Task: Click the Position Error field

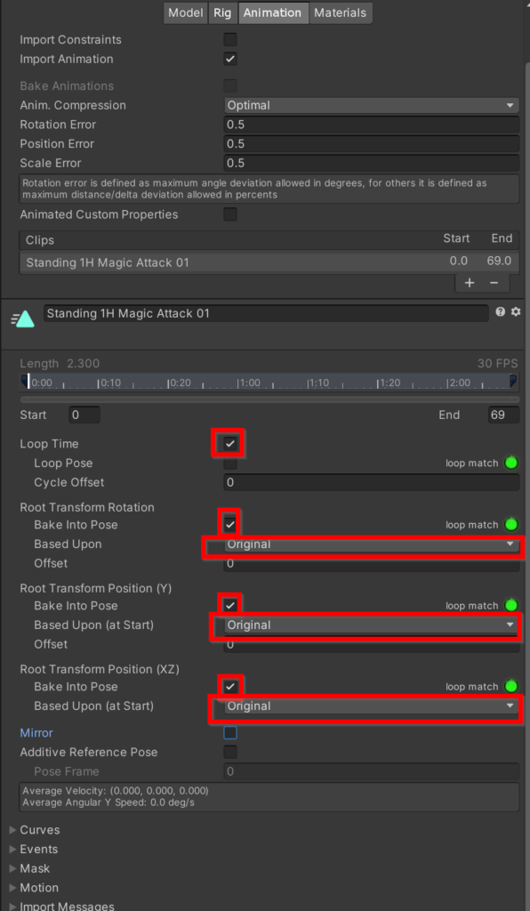Action: [x=372, y=143]
